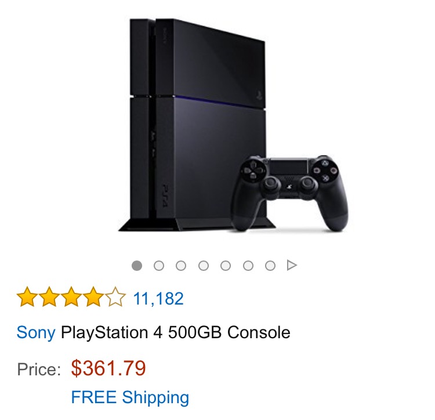Select the sixth image carousel dot

pyautogui.click(x=248, y=266)
